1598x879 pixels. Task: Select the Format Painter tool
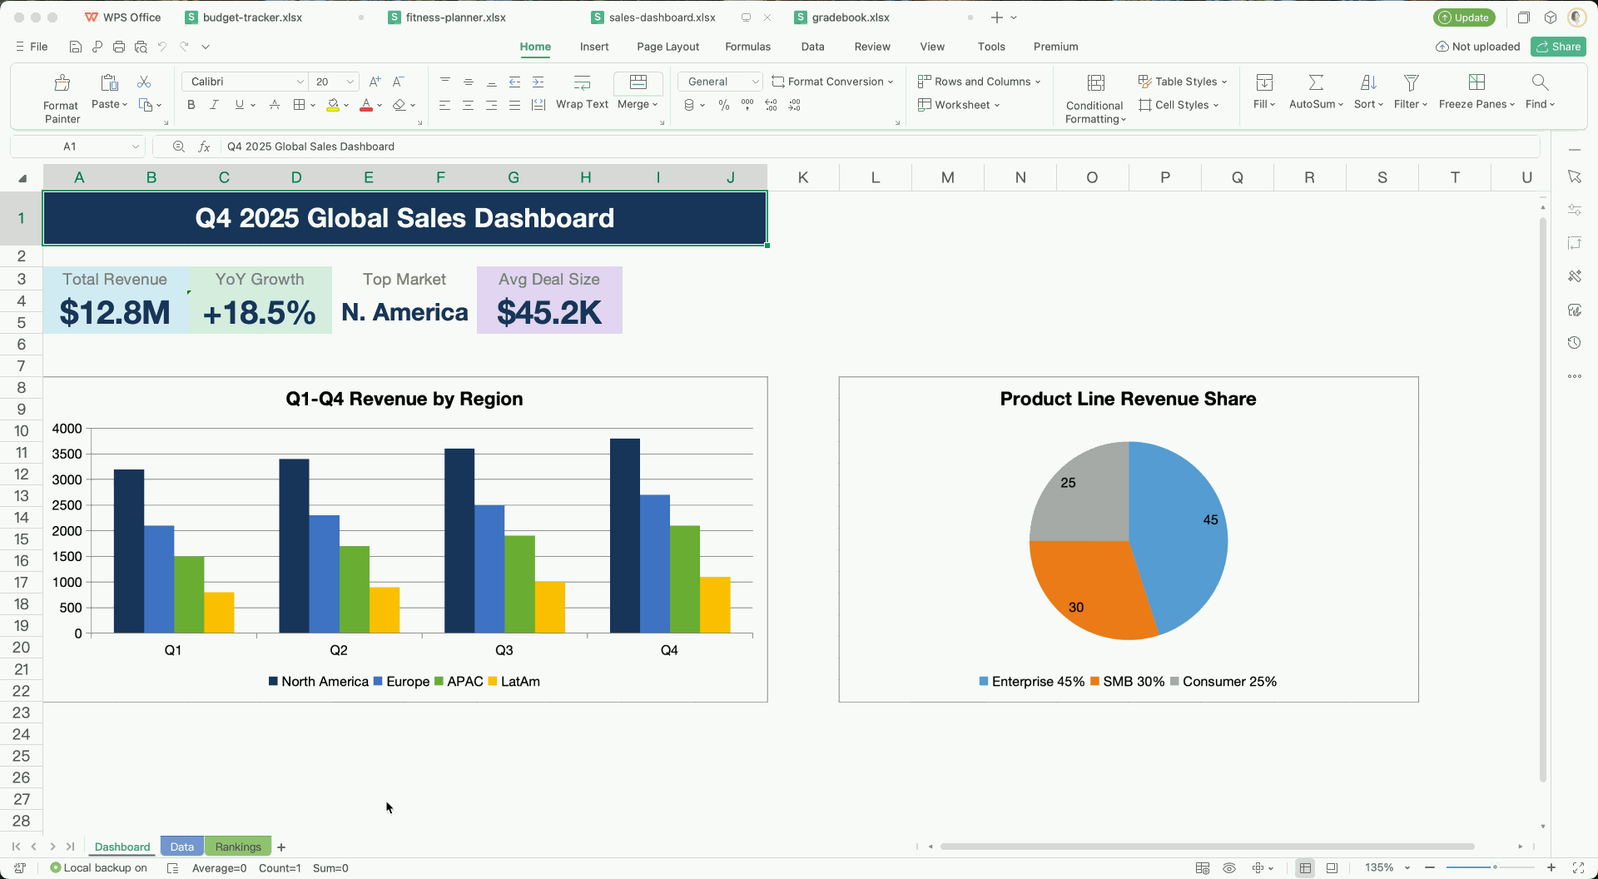(x=60, y=96)
